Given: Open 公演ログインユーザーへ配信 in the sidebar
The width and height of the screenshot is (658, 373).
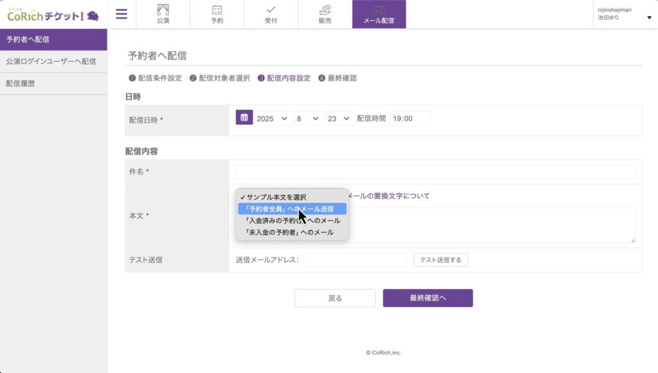Looking at the screenshot, I should point(51,62).
